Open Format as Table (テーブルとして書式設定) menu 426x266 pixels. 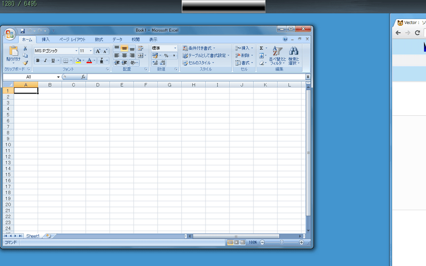206,55
